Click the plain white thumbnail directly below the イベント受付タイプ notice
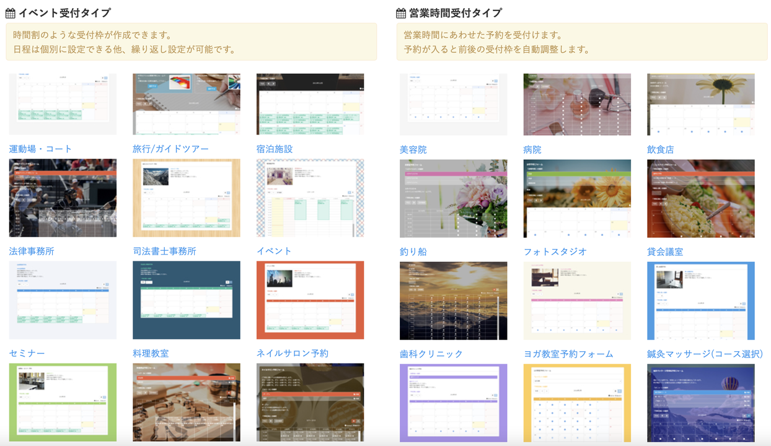Viewport: 771px width, 446px height. (63, 104)
